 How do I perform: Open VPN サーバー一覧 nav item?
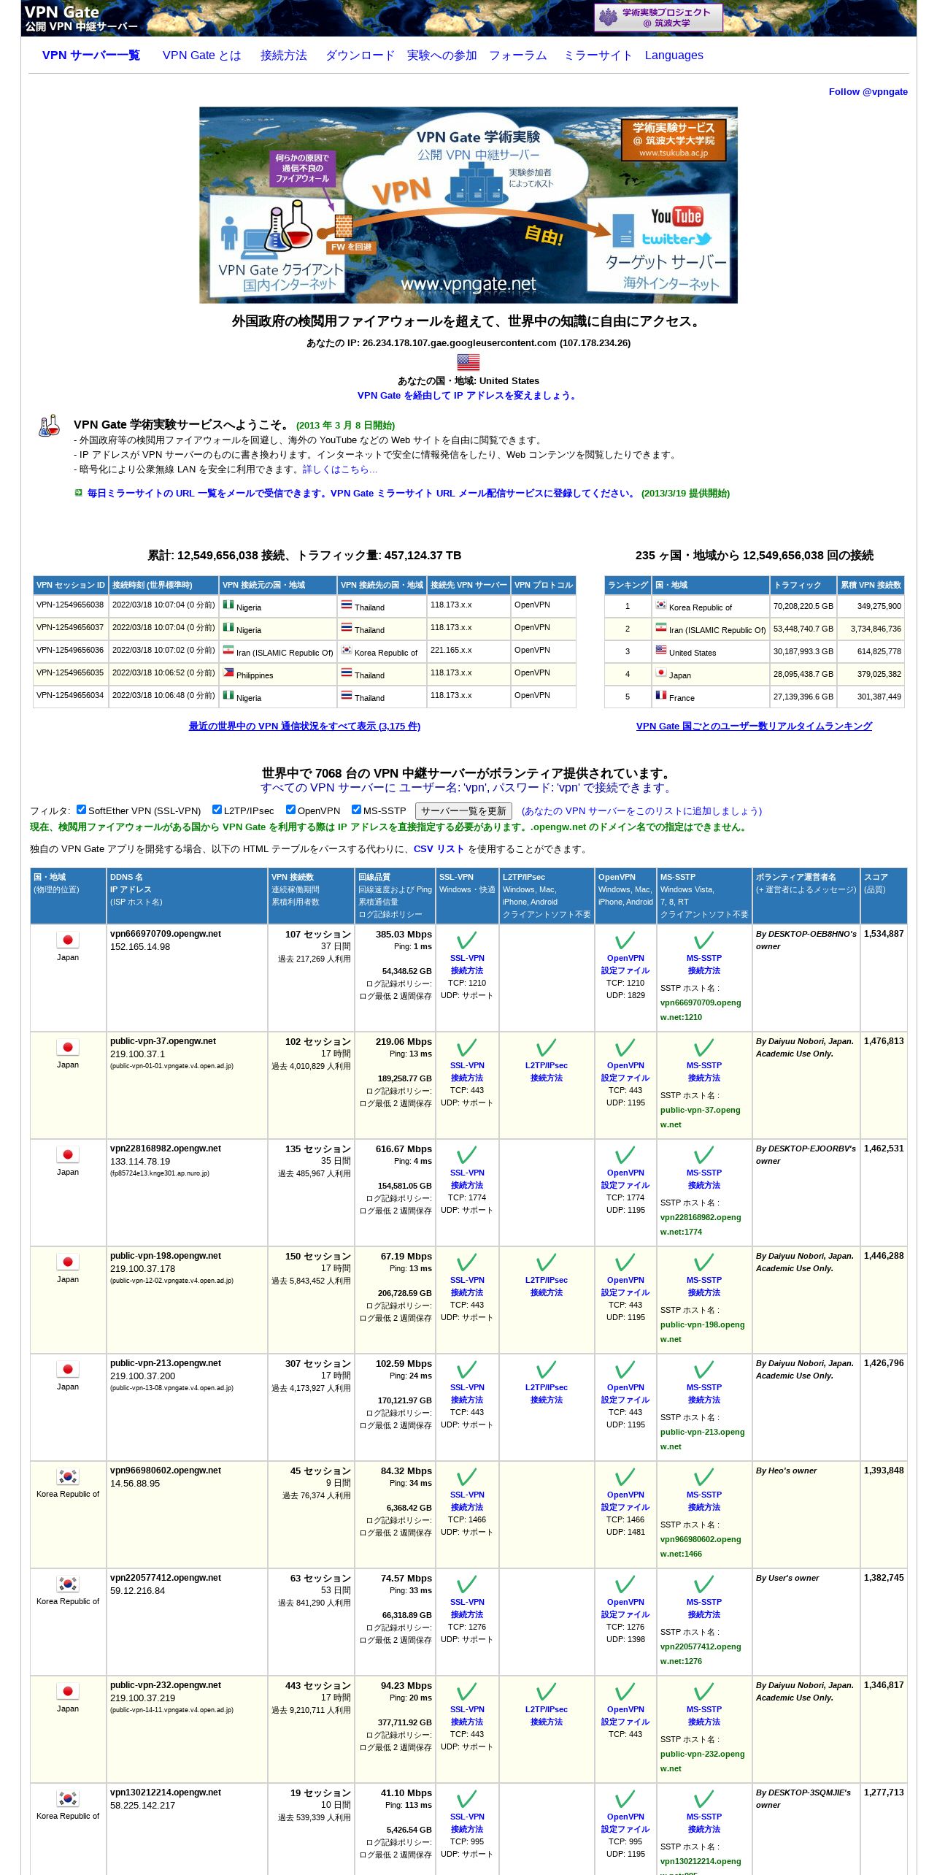pyautogui.click(x=91, y=55)
